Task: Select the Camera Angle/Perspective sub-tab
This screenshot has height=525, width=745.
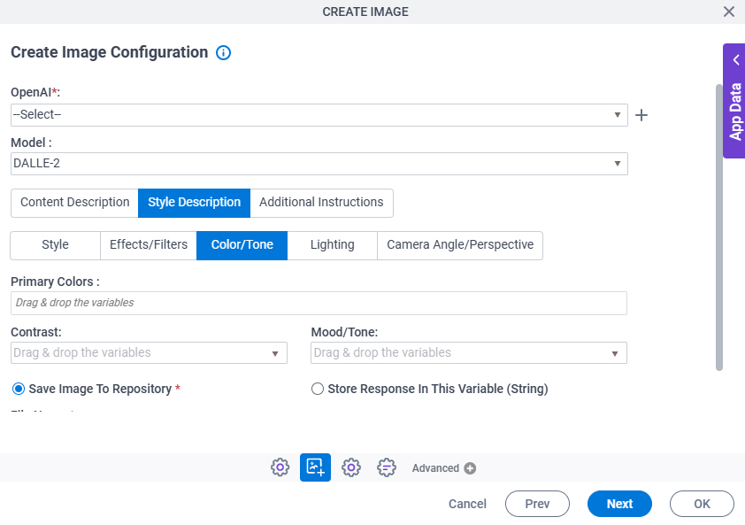Action: tap(460, 245)
